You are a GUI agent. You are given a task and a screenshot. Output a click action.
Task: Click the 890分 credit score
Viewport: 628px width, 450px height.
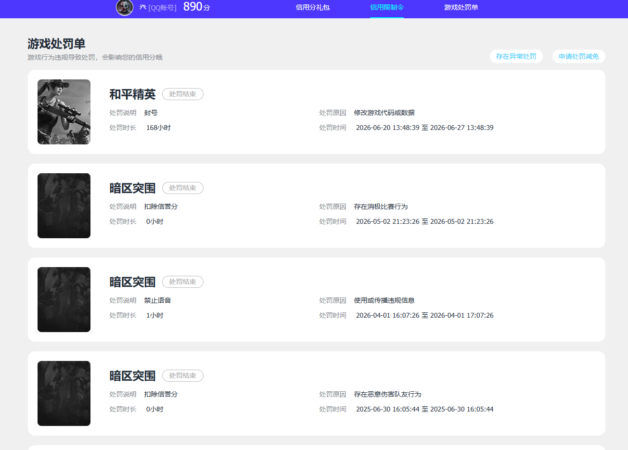pos(196,7)
